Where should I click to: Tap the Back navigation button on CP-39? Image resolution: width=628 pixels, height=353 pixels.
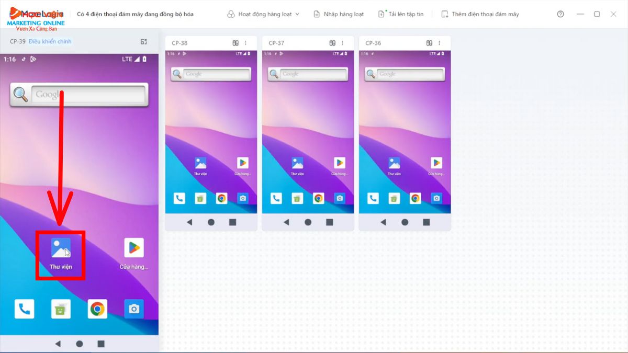58,344
